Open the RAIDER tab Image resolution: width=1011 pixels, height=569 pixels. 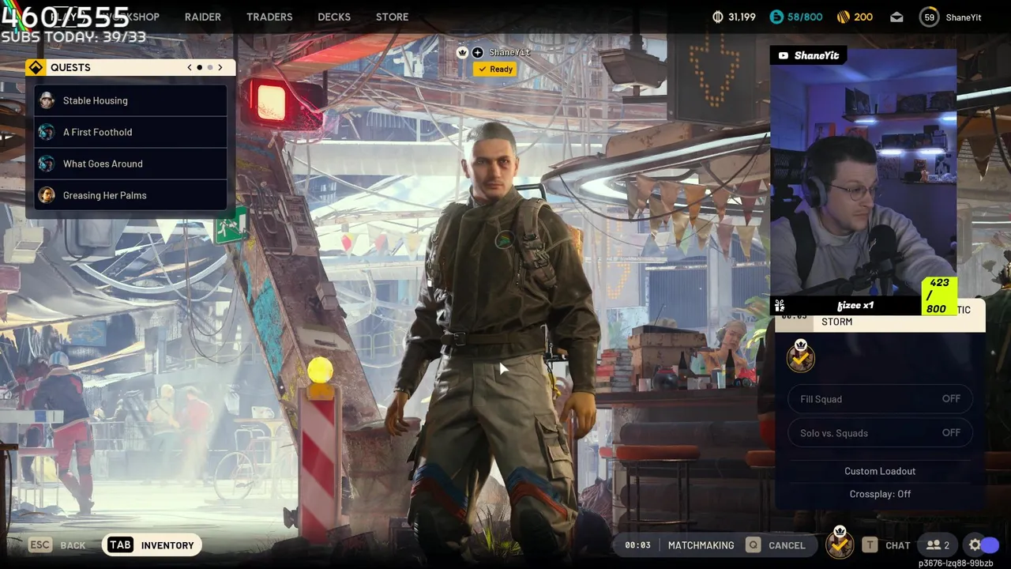point(202,17)
